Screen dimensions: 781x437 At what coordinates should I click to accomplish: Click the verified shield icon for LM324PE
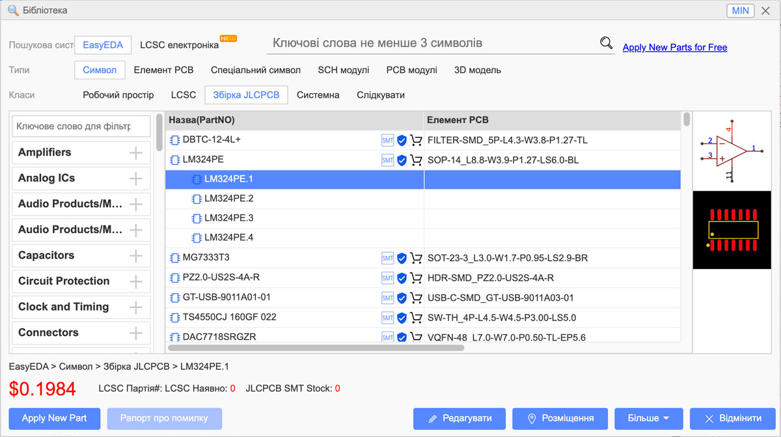(402, 160)
